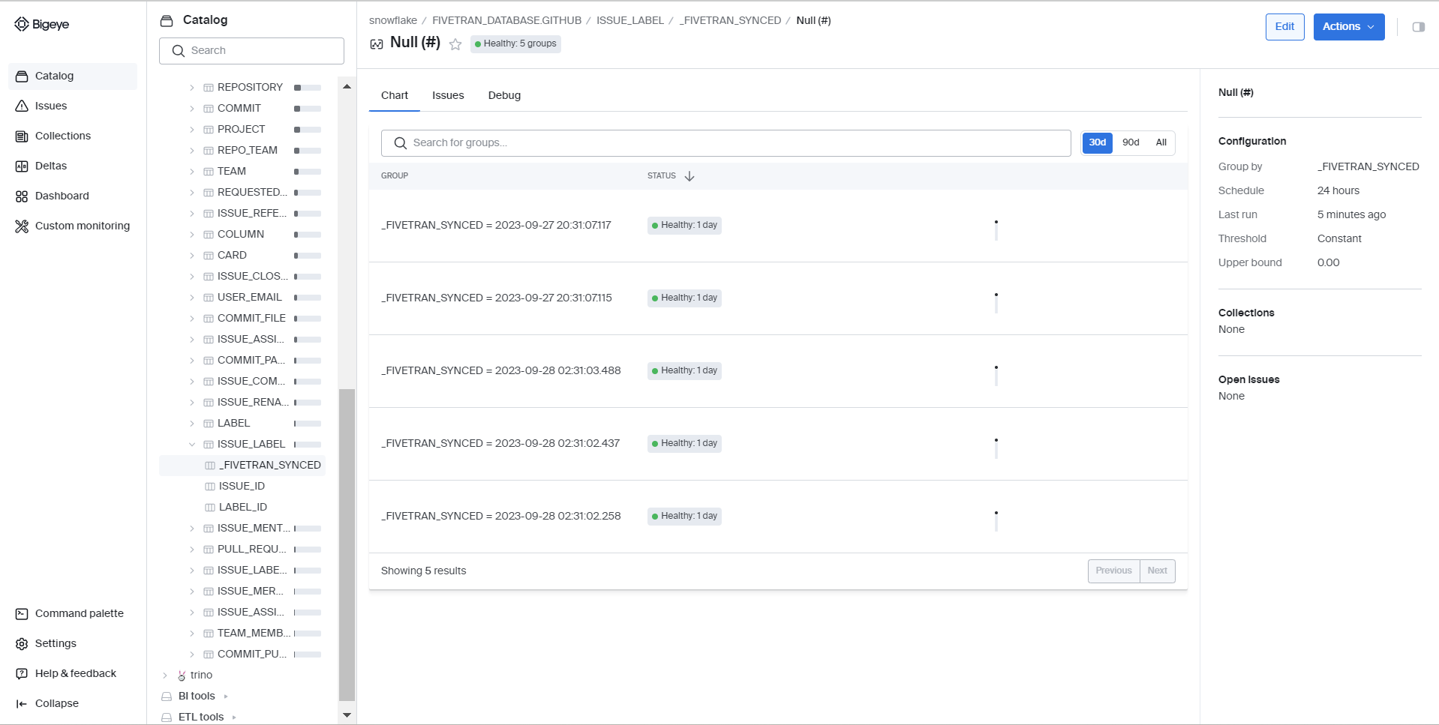Image resolution: width=1439 pixels, height=725 pixels.
Task: Open the Settings gear icon
Action: 22,643
